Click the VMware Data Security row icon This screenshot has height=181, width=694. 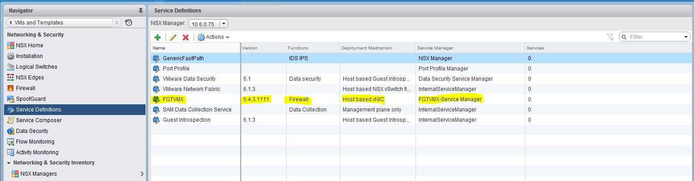(x=156, y=79)
